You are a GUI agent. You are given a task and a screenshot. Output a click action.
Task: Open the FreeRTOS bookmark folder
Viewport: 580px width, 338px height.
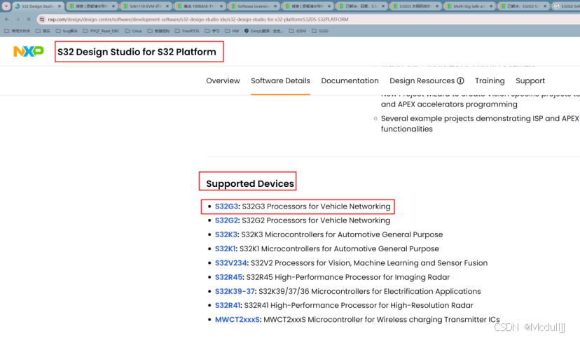tap(187, 31)
